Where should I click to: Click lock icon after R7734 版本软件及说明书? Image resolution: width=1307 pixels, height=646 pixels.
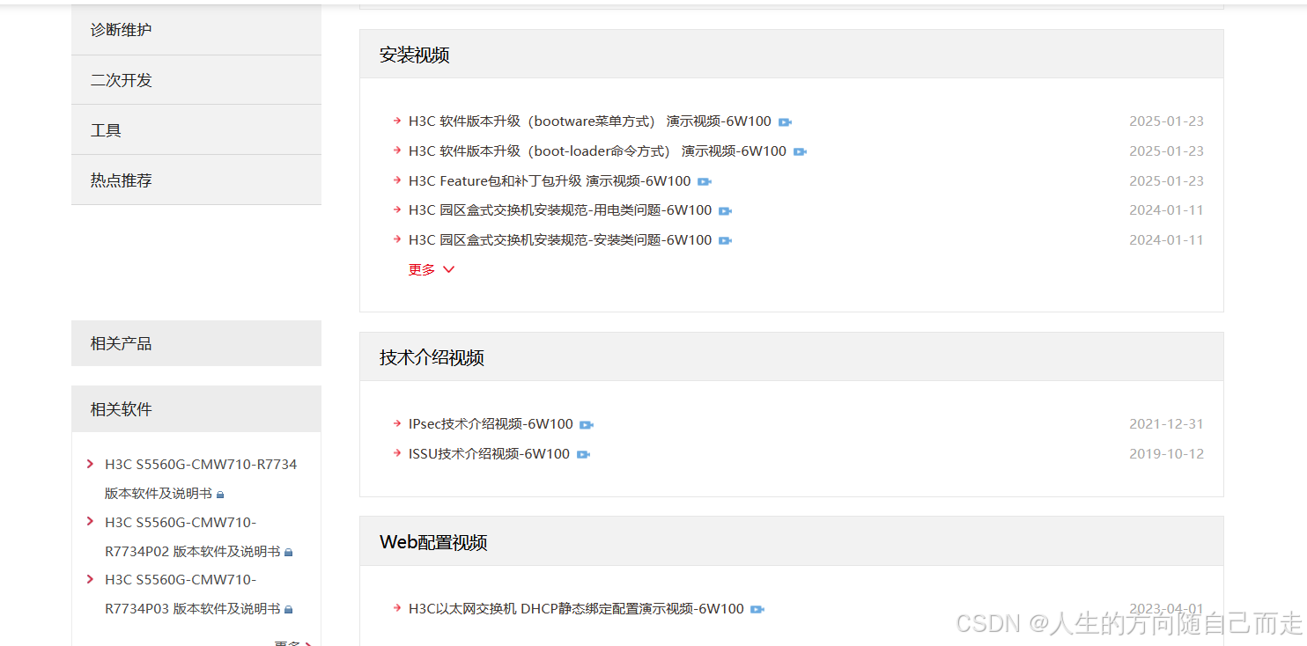[220, 495]
